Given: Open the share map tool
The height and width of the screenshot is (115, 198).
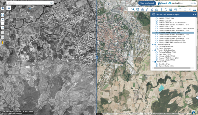Looking at the screenshot, I should click(x=175, y=9).
